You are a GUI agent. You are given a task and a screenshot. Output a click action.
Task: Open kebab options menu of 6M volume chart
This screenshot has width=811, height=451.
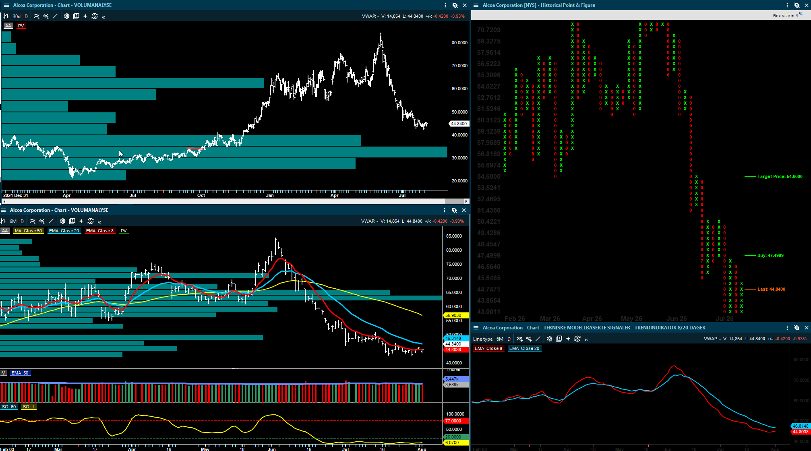point(445,210)
